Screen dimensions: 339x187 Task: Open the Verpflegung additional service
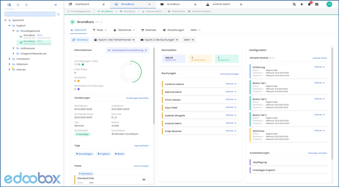click(289, 162)
